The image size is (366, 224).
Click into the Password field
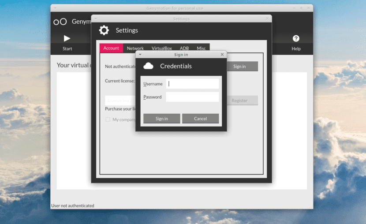tap(192, 97)
